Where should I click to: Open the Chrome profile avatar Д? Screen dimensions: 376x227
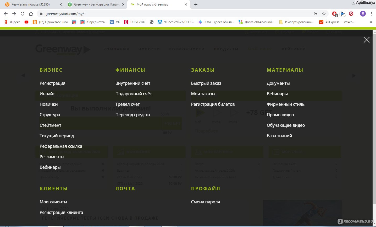[363, 14]
